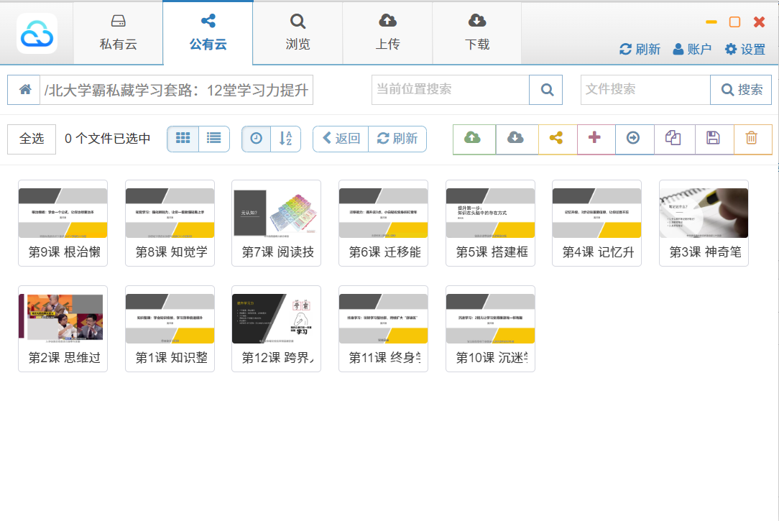Go to home directory via house icon
779x521 pixels.
pos(24,90)
